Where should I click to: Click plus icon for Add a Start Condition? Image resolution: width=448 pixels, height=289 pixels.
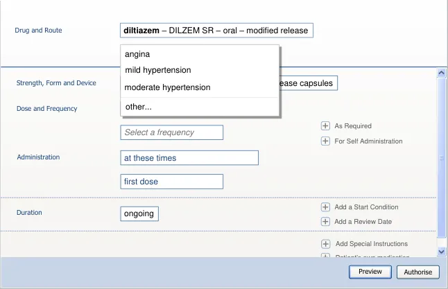point(325,207)
